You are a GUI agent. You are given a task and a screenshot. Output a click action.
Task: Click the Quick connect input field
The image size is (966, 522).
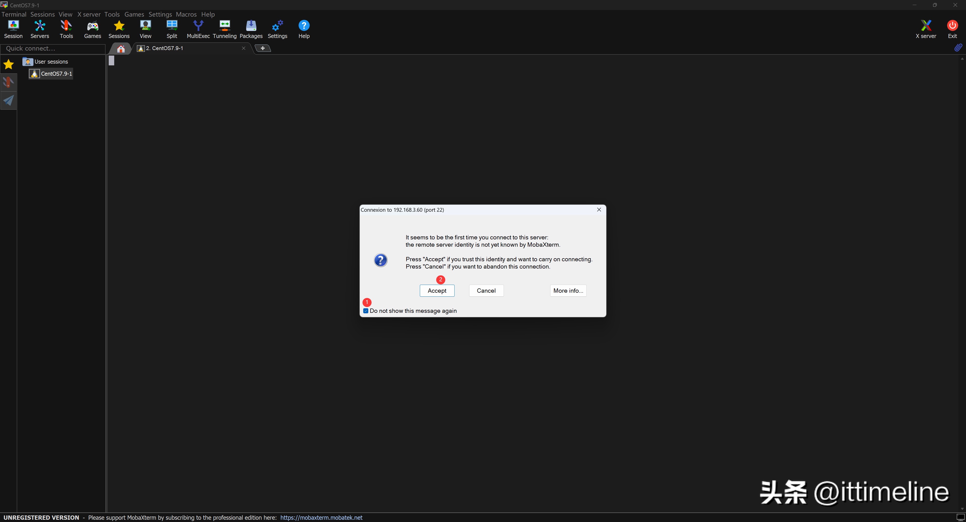point(53,48)
